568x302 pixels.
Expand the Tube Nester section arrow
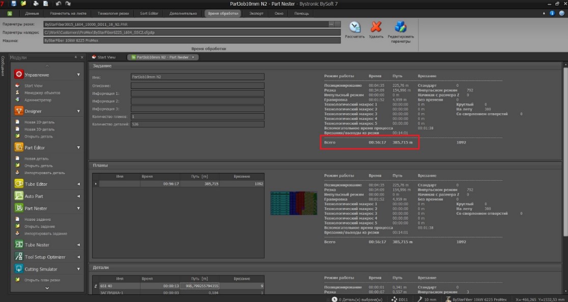[78, 245]
